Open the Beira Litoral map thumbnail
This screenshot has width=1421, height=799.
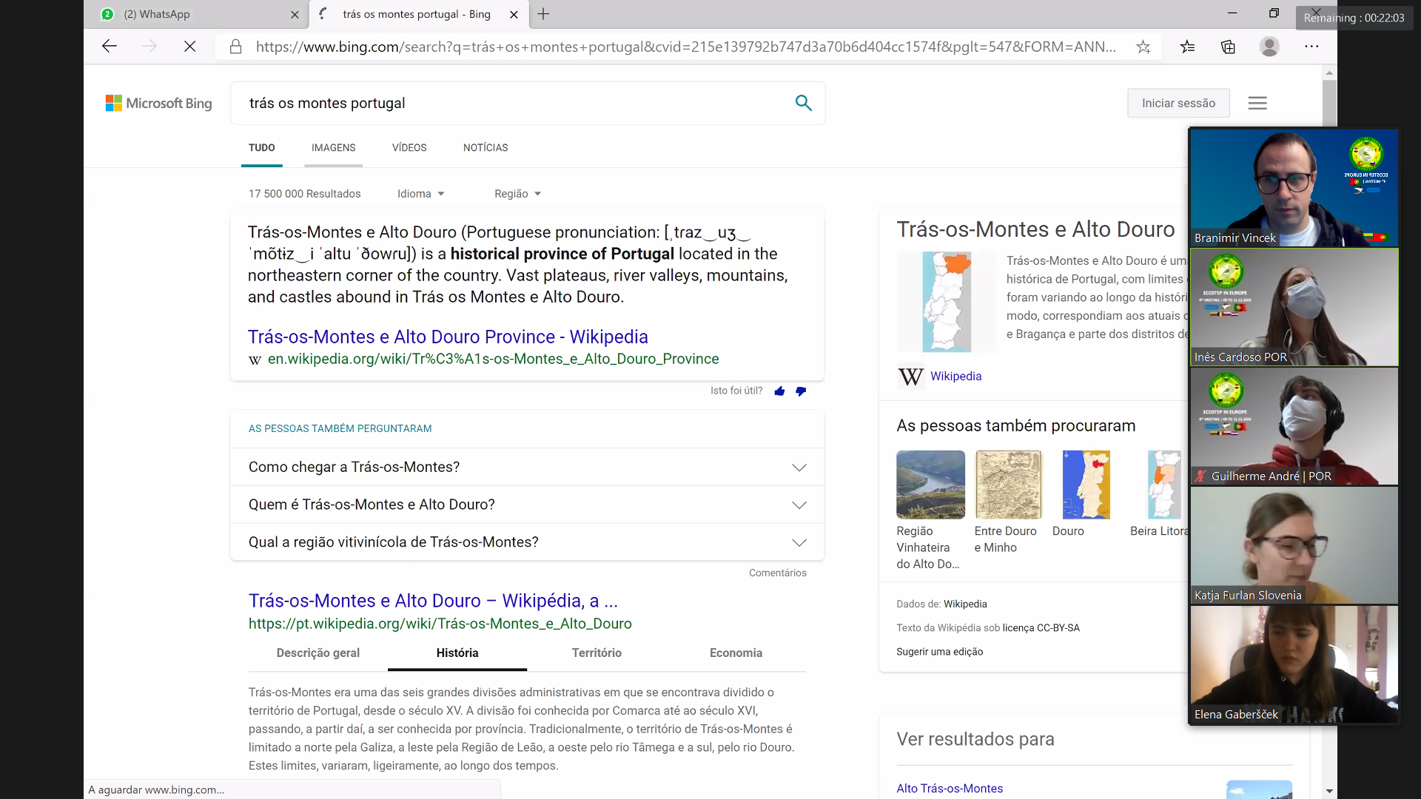pyautogui.click(x=1163, y=485)
